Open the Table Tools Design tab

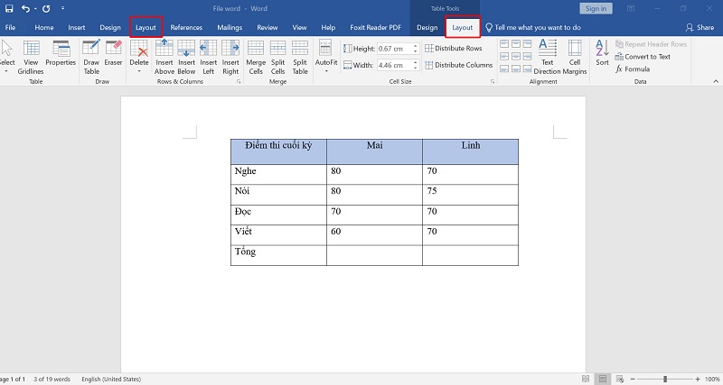427,28
